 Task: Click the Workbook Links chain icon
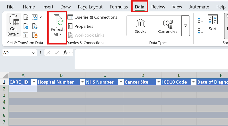70,35
